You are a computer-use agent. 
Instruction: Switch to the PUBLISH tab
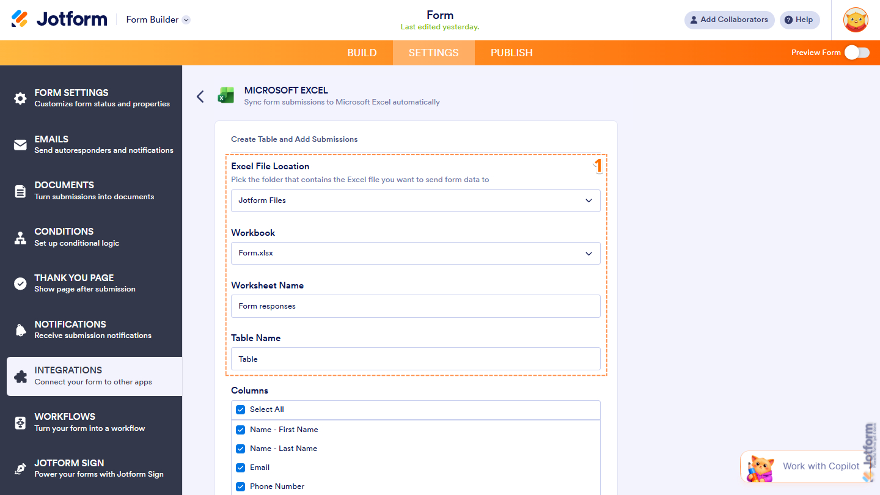click(511, 53)
